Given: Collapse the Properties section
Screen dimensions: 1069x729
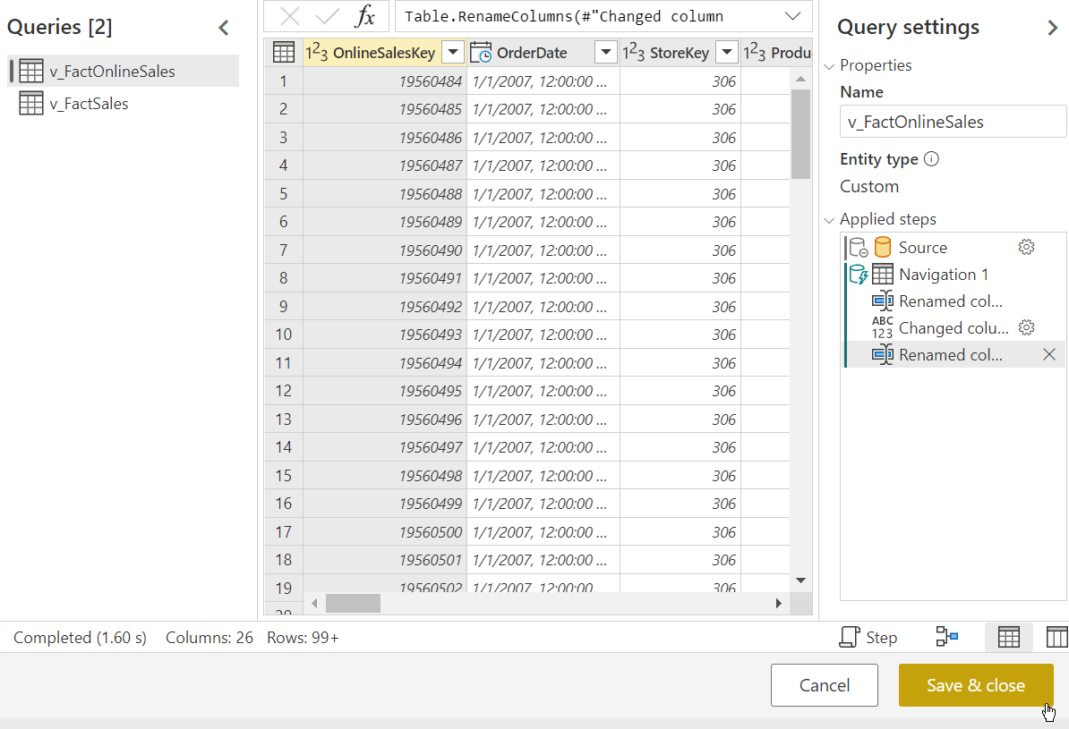Looking at the screenshot, I should pyautogui.click(x=829, y=66).
